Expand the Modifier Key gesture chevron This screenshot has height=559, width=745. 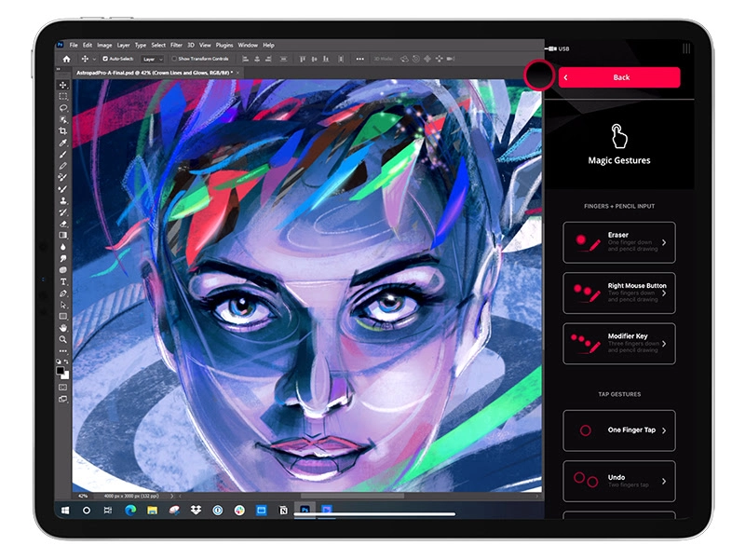[x=664, y=344]
